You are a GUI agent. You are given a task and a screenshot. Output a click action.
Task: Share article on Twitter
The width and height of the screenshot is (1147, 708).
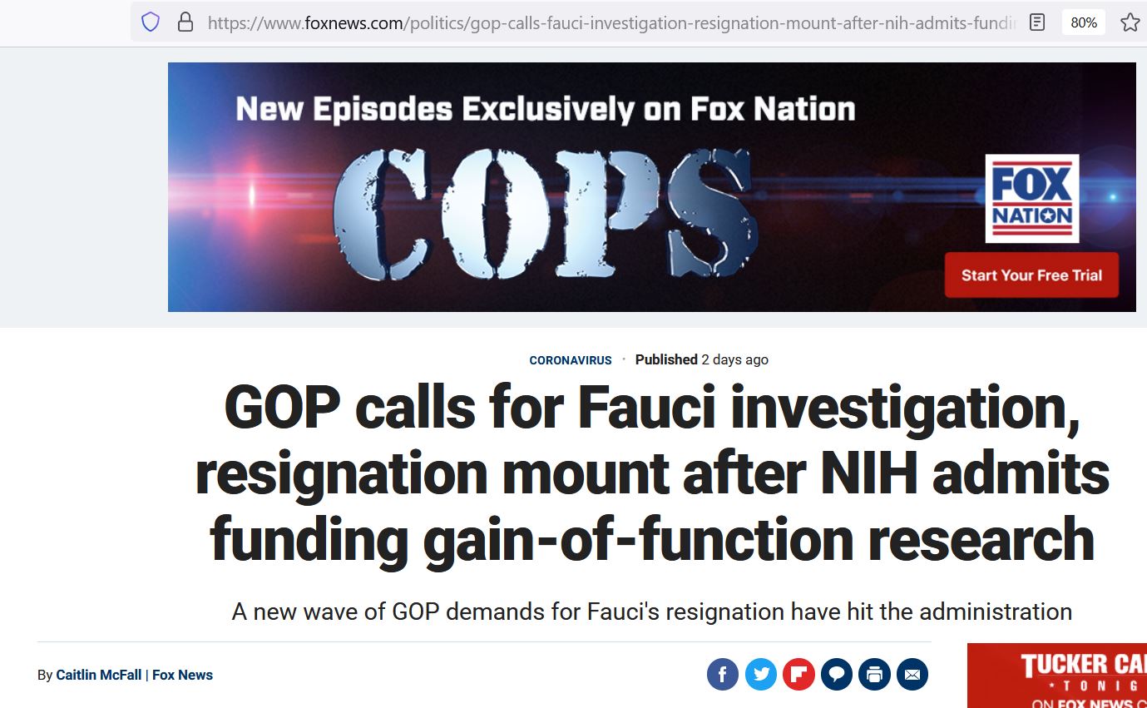point(760,675)
